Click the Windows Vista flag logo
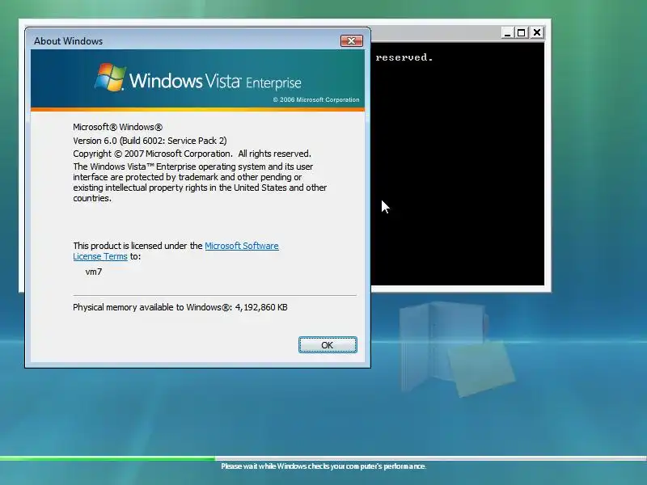Image resolution: width=647 pixels, height=485 pixels. tap(110, 77)
